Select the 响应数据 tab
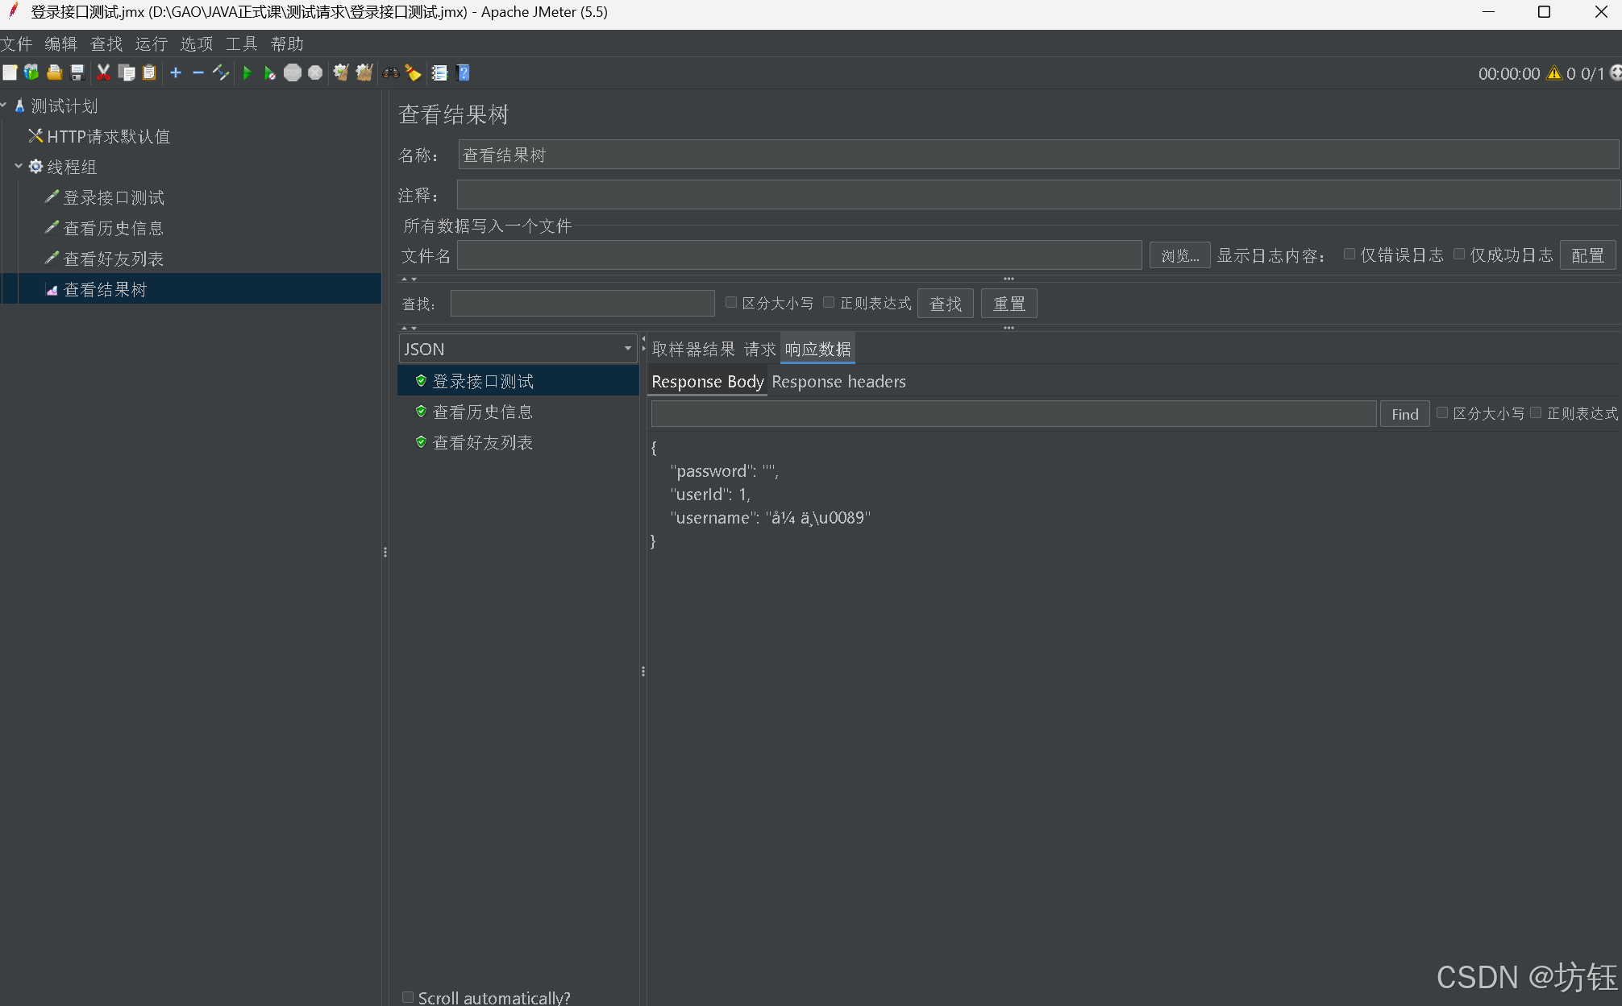1622x1006 pixels. 817,349
